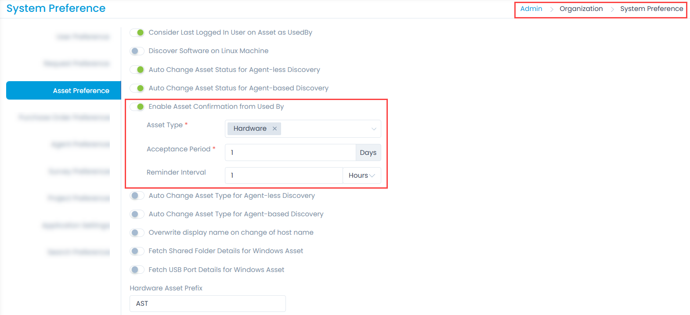
Task: Toggle Consider Last Logged In User as UsedBy
Action: 137,32
